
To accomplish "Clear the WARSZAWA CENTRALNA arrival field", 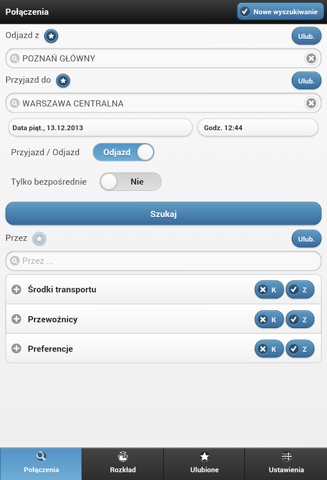I will tap(311, 103).
